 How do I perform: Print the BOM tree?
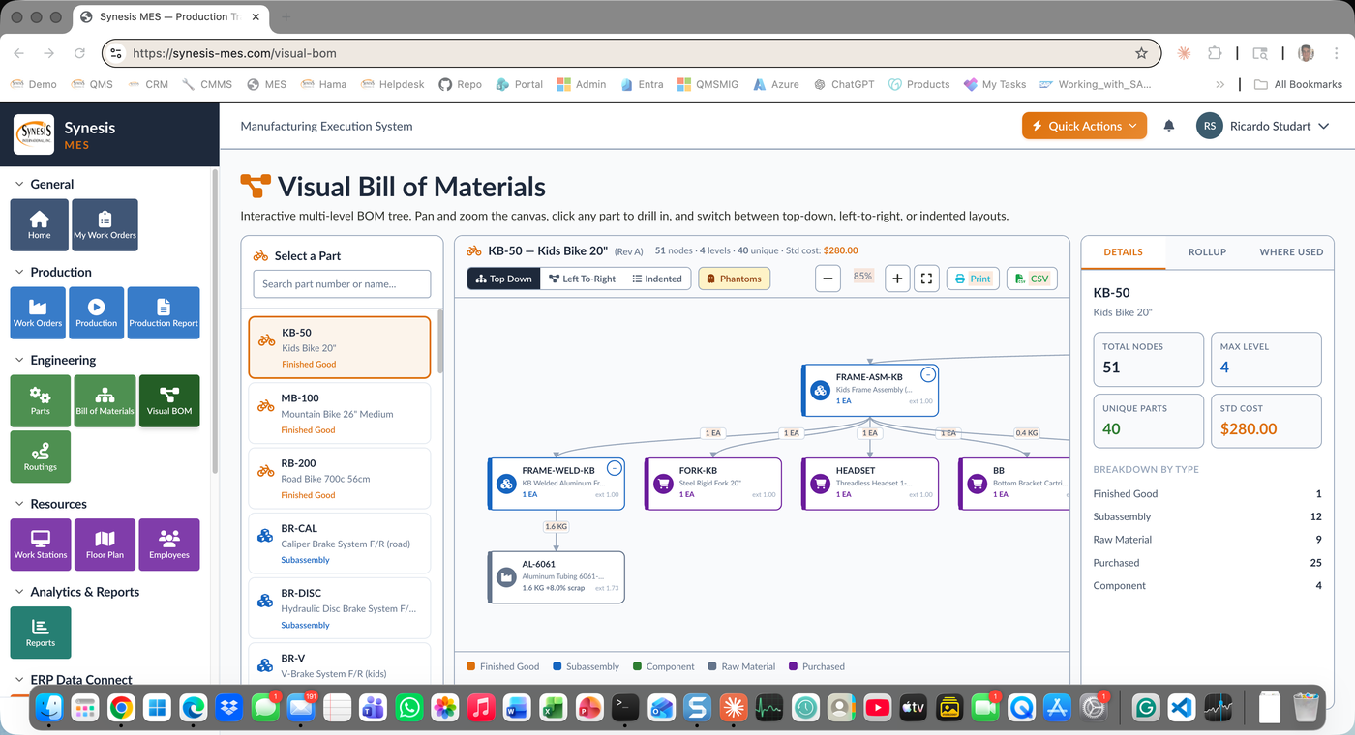973,279
